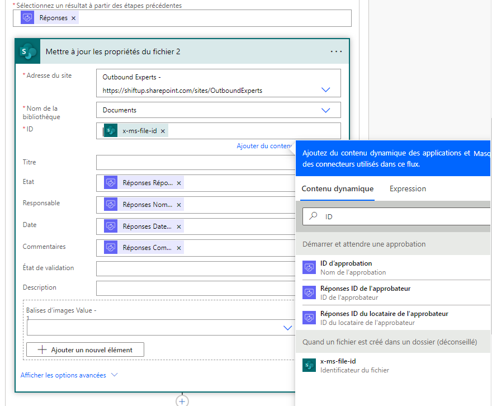Image resolution: width=492 pixels, height=406 pixels.
Task: Select ID d'approbation dynamic content
Action: 396,267
